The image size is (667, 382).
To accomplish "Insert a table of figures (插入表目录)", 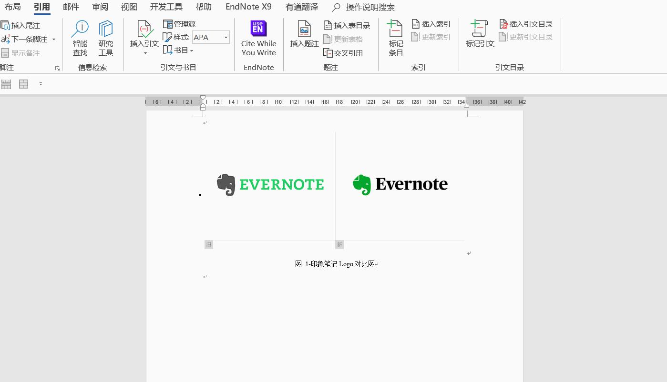I will (347, 25).
